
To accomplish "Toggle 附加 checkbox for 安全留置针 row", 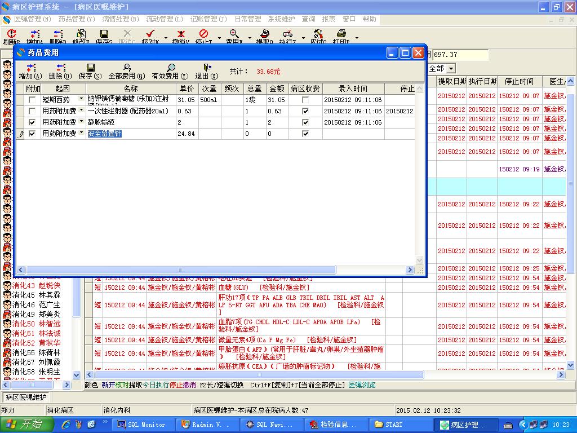I will [x=32, y=134].
